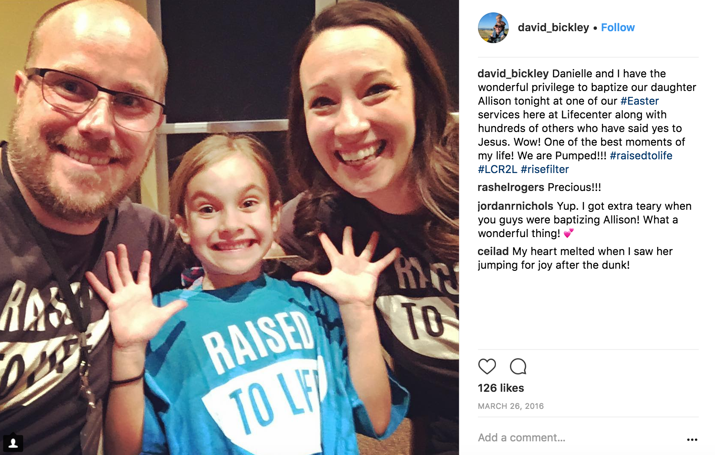The height and width of the screenshot is (455, 715).
Task: Open david_bickley name in caption
Action: pos(513,73)
